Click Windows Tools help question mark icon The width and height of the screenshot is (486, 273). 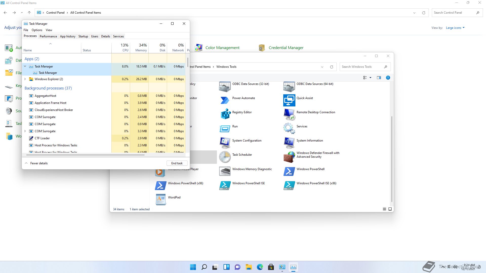(x=388, y=78)
